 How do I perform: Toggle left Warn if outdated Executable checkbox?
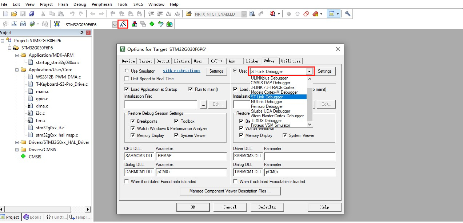tap(127, 182)
